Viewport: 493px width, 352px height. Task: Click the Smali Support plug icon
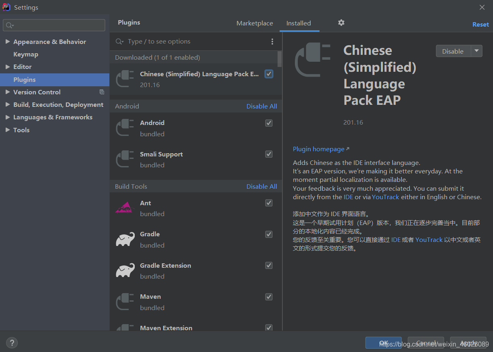pyautogui.click(x=125, y=159)
